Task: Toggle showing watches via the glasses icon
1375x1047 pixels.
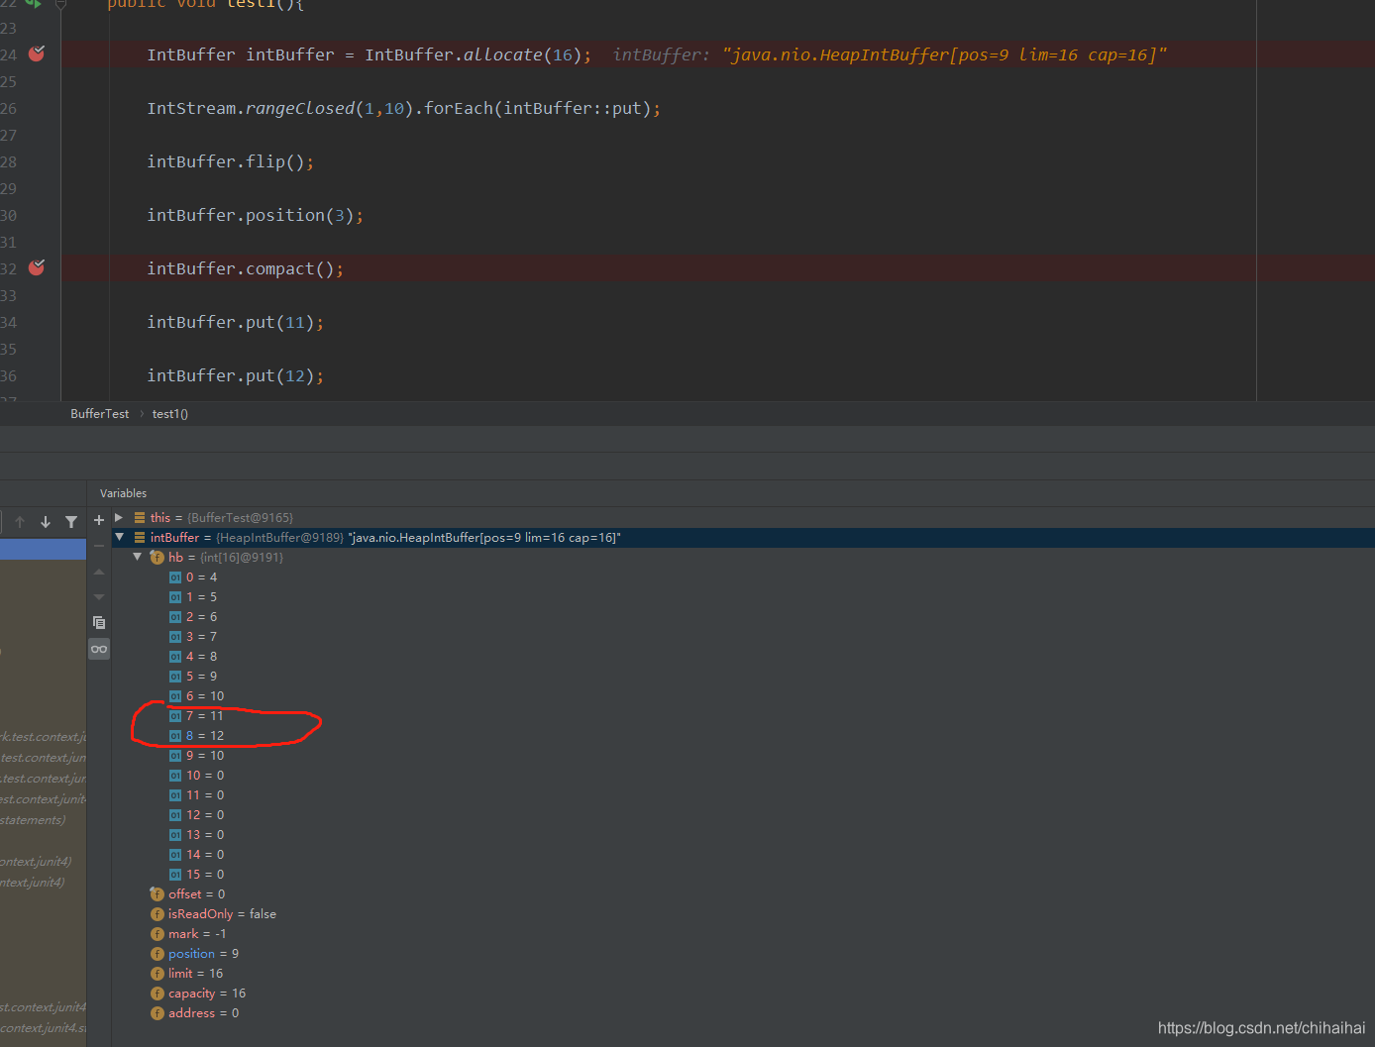Action: coord(99,650)
